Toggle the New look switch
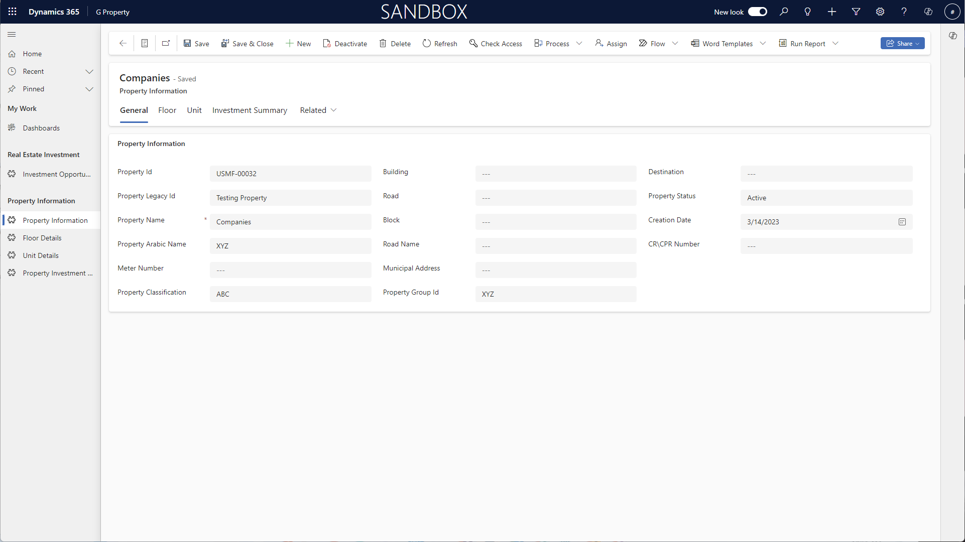 coord(758,12)
